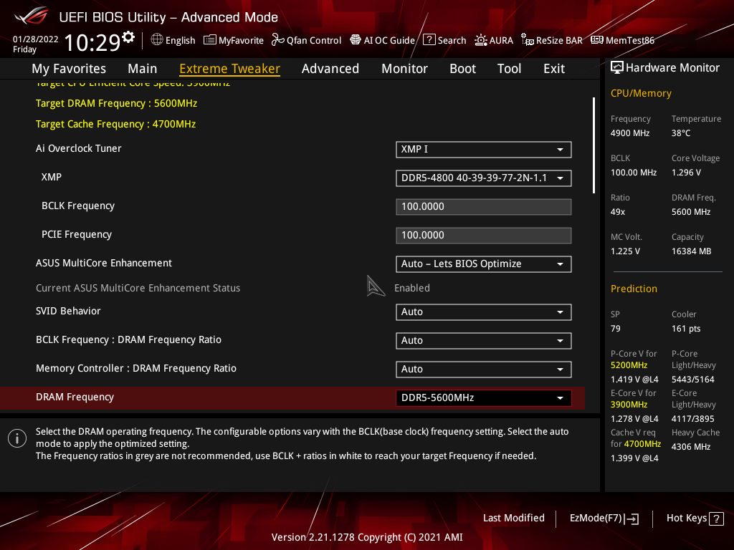Click the 1.225 V MC Volt value
This screenshot has width=734, height=550.
click(x=625, y=251)
